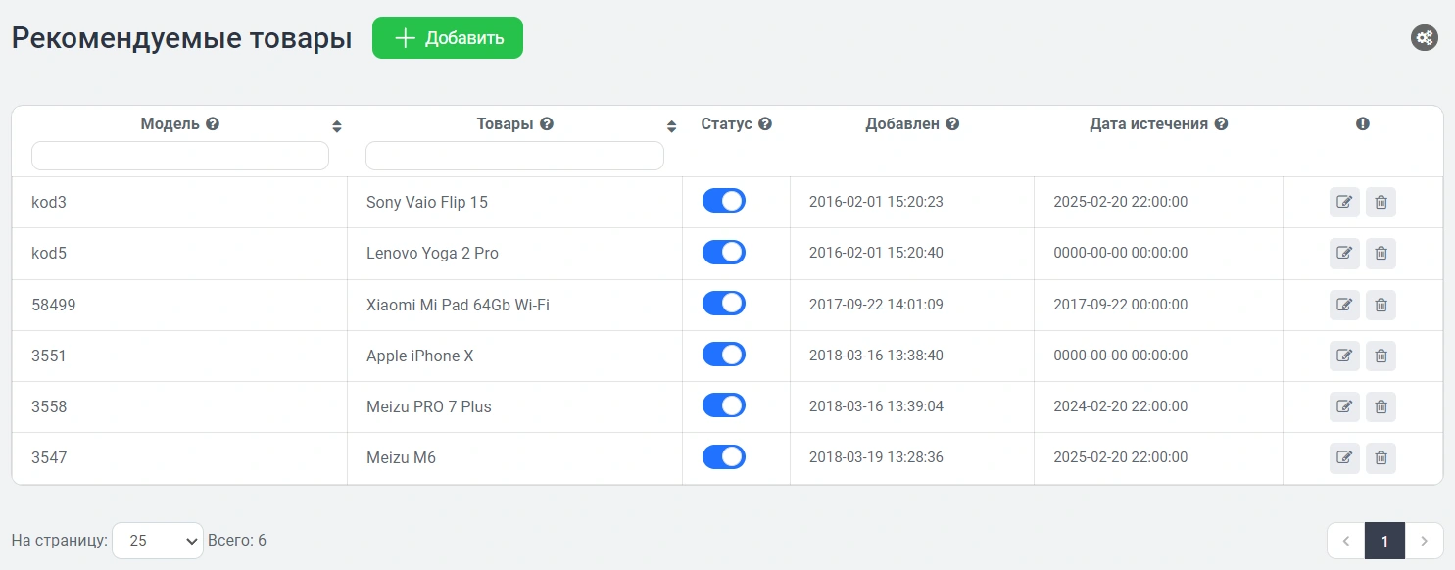1455x570 pixels.
Task: Click the Товары filter text box
Action: click(514, 156)
